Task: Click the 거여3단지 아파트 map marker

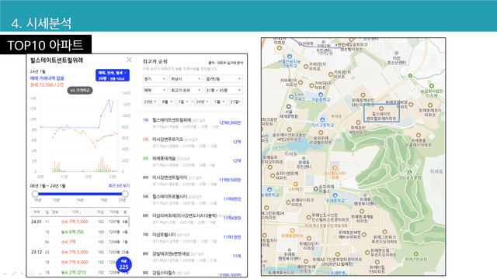Action: click(x=331, y=74)
